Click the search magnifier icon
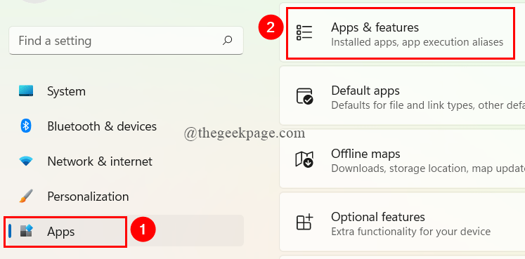Viewport: 525px width, 259px height. [x=227, y=41]
